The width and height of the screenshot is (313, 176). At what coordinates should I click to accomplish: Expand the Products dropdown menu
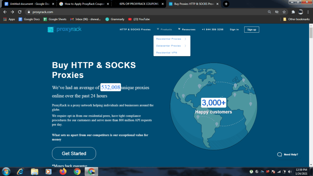[x=164, y=30]
